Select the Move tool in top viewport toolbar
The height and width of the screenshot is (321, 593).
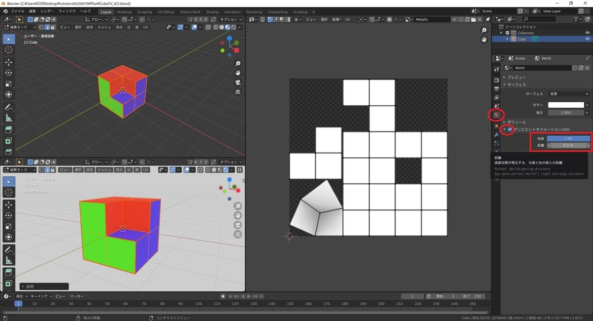8,62
